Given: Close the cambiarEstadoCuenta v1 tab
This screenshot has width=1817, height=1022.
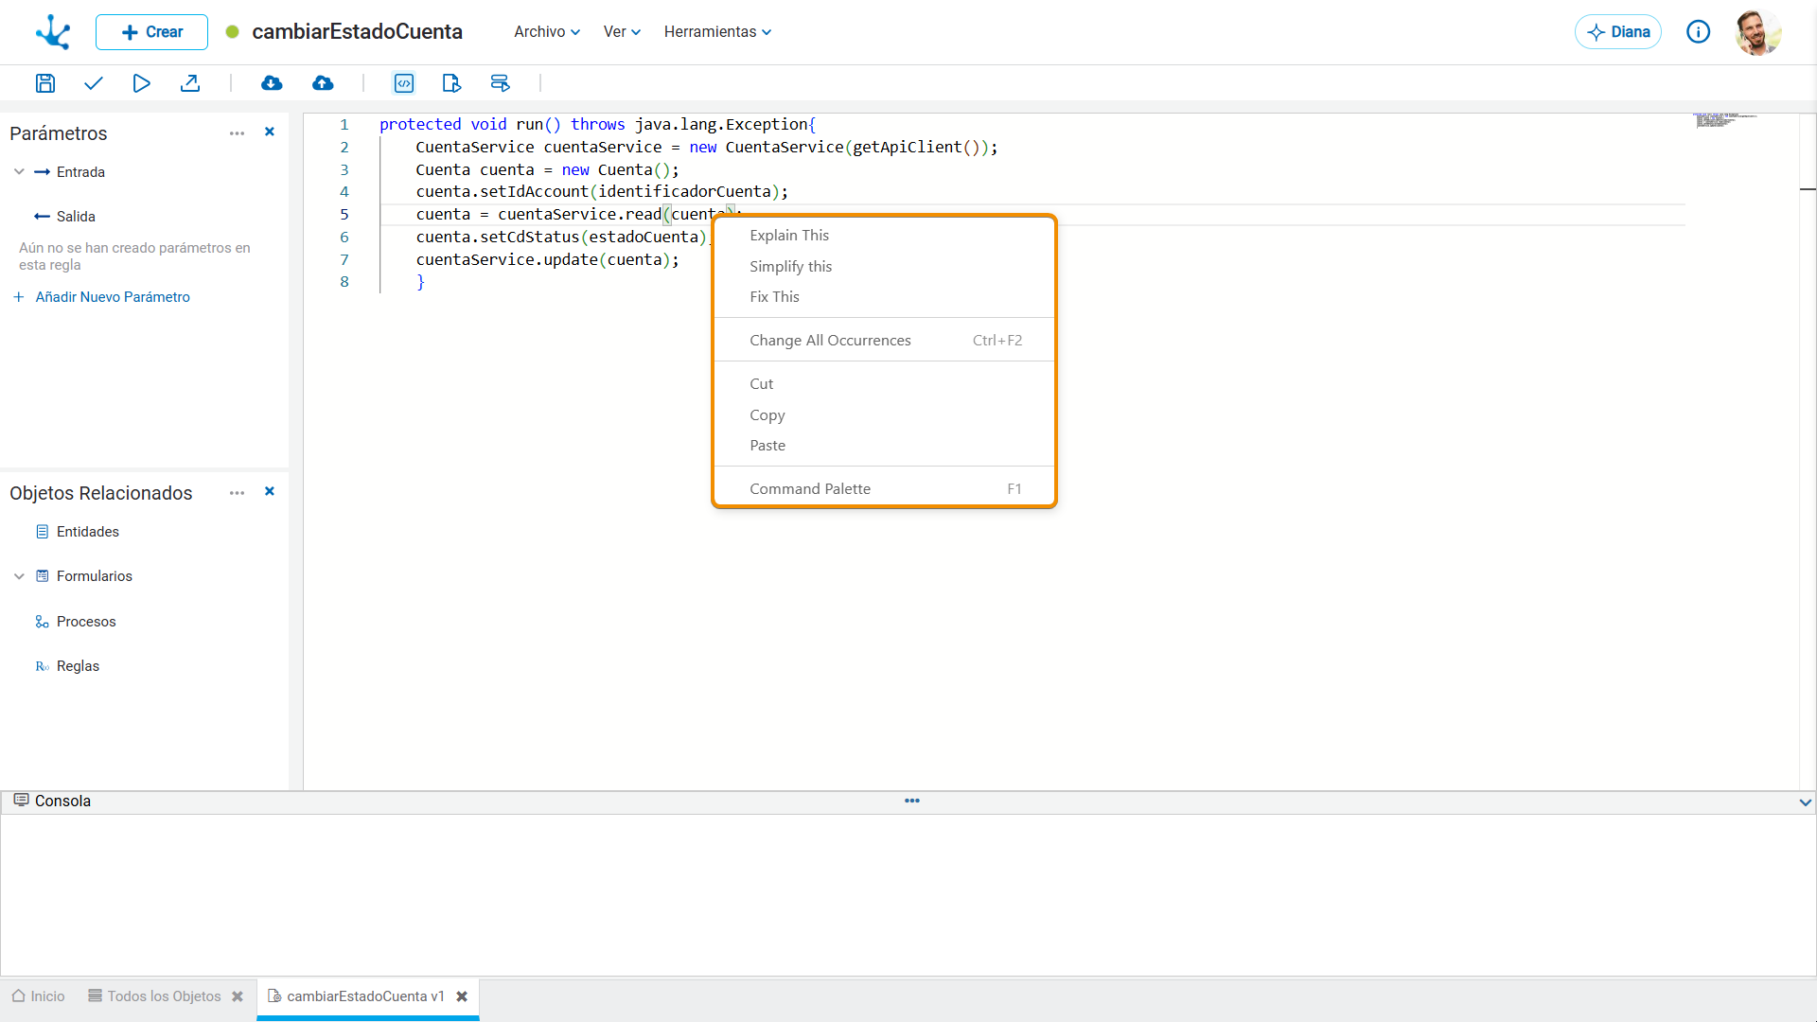Looking at the screenshot, I should 462,996.
